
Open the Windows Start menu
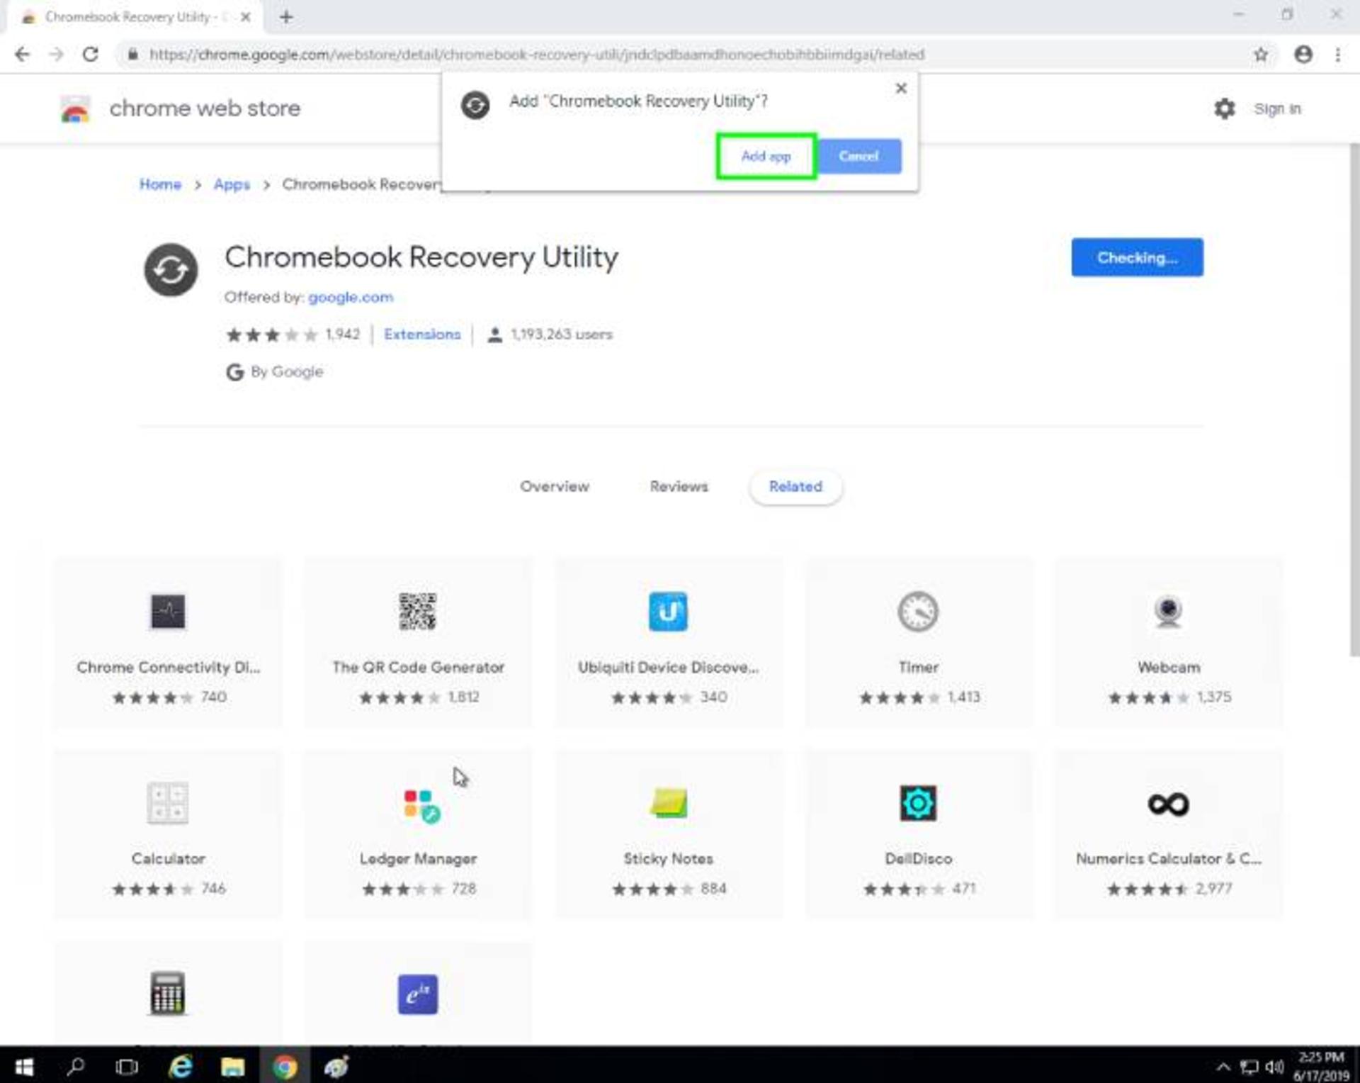click(x=23, y=1066)
